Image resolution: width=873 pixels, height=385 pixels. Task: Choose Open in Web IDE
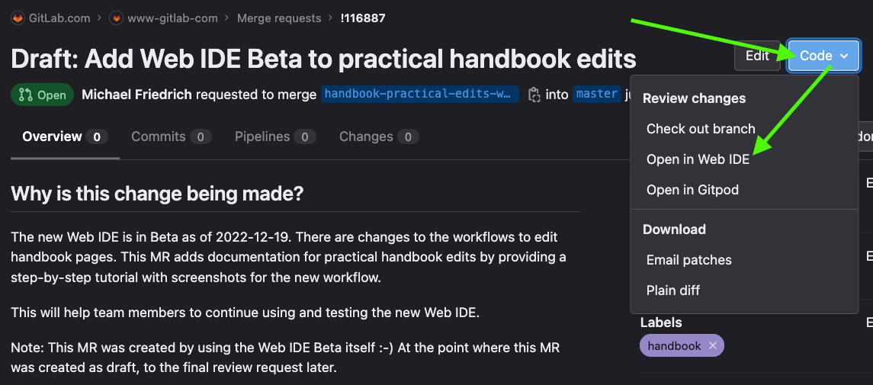coord(698,159)
